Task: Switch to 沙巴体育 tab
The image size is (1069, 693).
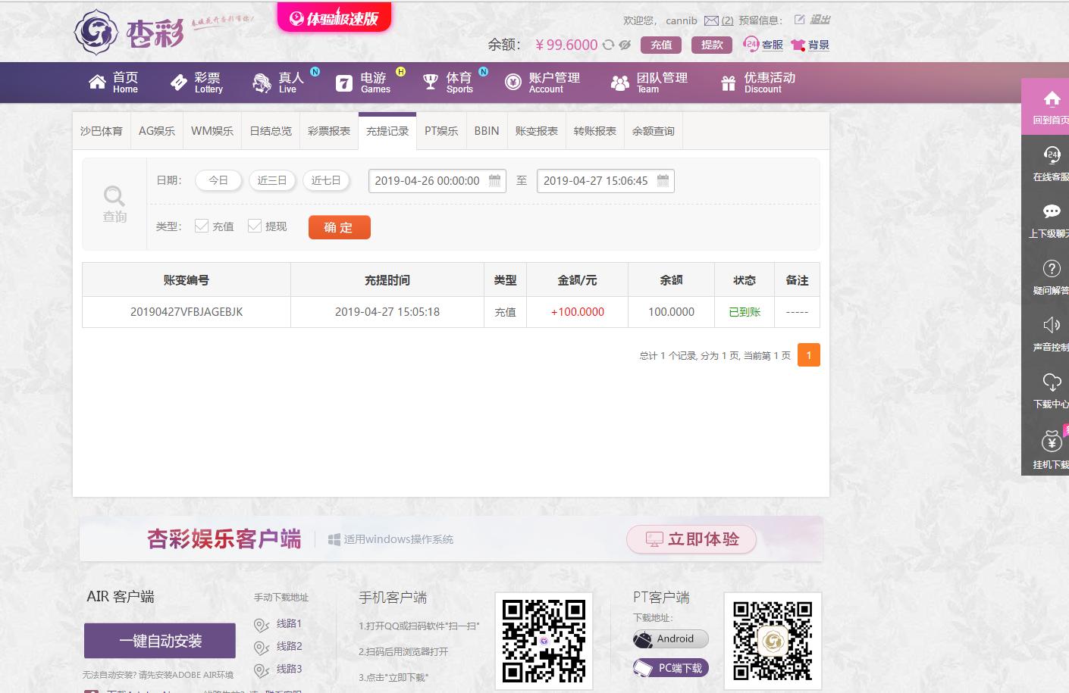Action: click(102, 131)
